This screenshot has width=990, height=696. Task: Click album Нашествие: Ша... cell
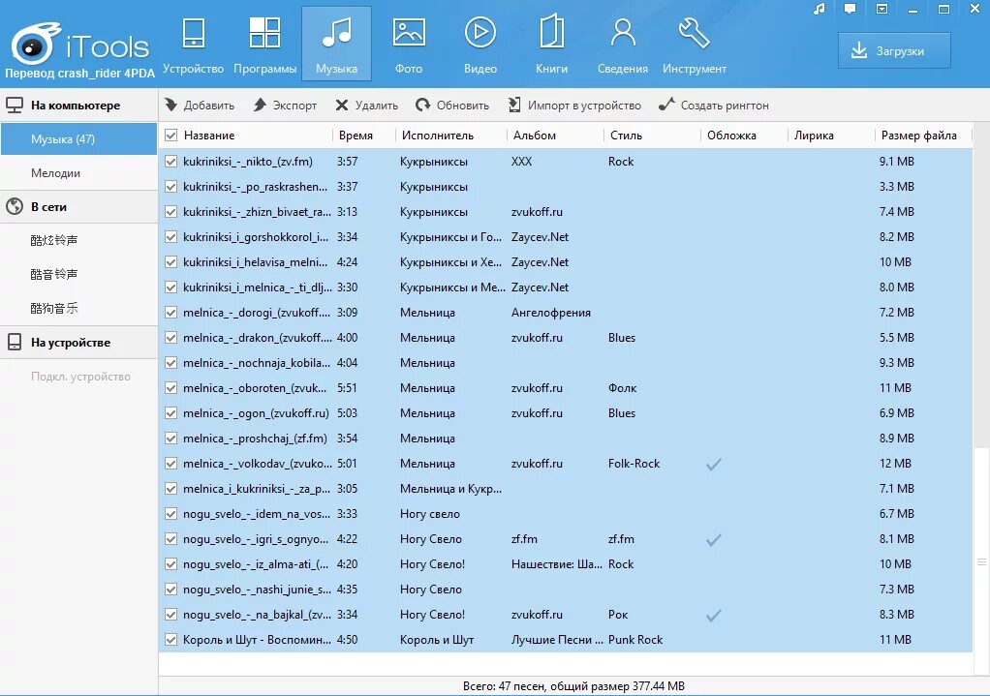[x=557, y=564]
